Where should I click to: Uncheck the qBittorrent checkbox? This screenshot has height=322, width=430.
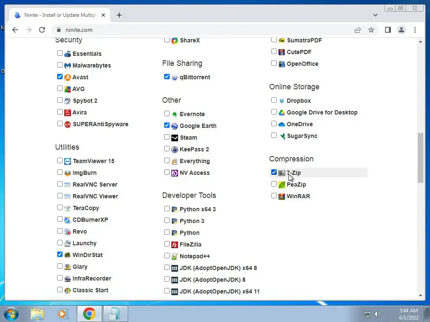(x=167, y=77)
